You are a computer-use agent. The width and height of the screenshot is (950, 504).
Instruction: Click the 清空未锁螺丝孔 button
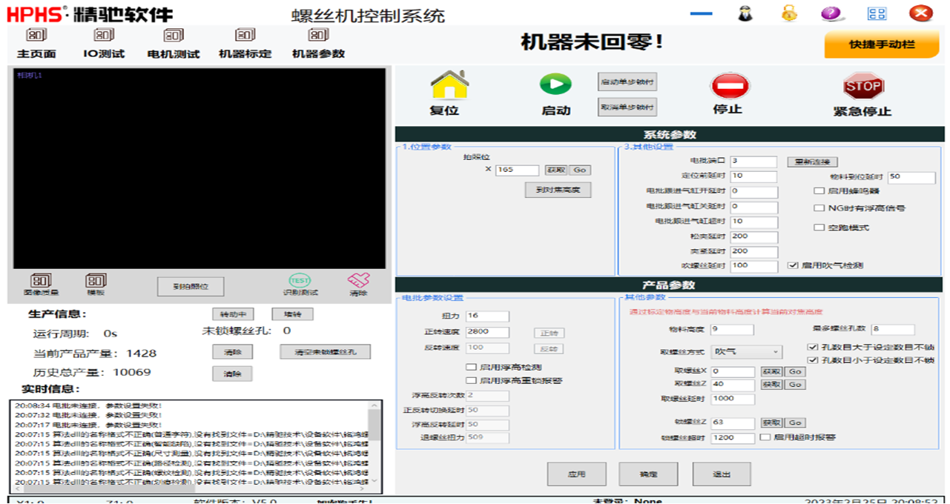[325, 352]
